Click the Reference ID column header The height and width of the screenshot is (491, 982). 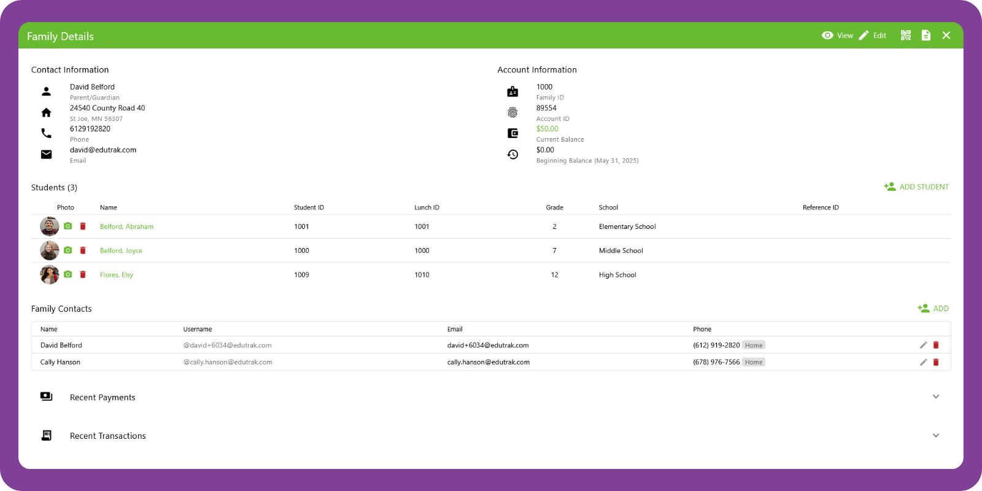point(821,207)
